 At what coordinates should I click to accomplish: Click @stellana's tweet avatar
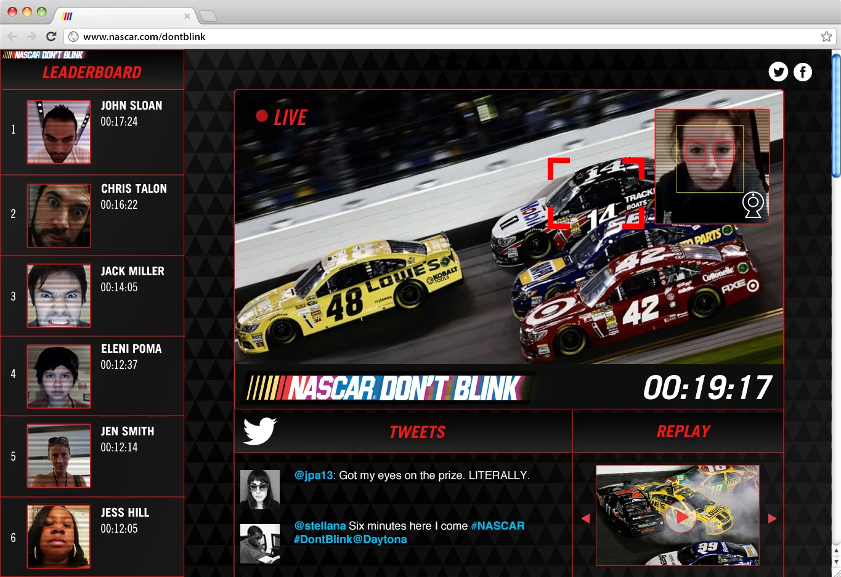pos(259,544)
